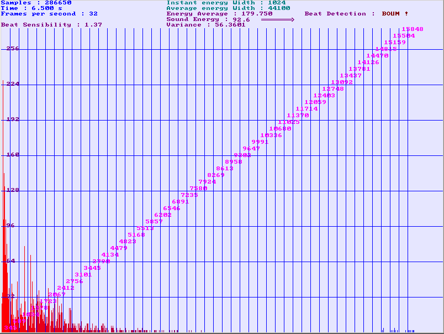Click the 14126 frequency label
The width and height of the screenshot is (444, 334).
click(368, 62)
